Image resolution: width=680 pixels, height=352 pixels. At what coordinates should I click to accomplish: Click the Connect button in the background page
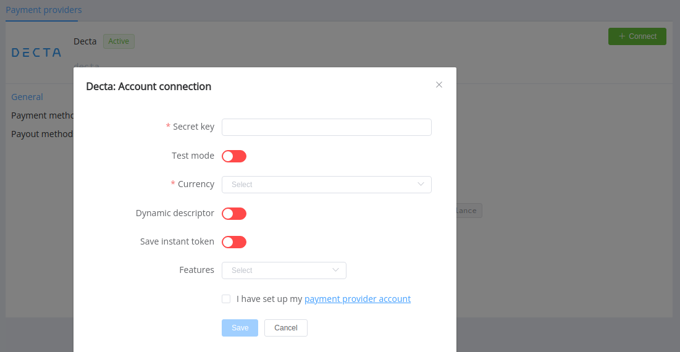pyautogui.click(x=637, y=36)
